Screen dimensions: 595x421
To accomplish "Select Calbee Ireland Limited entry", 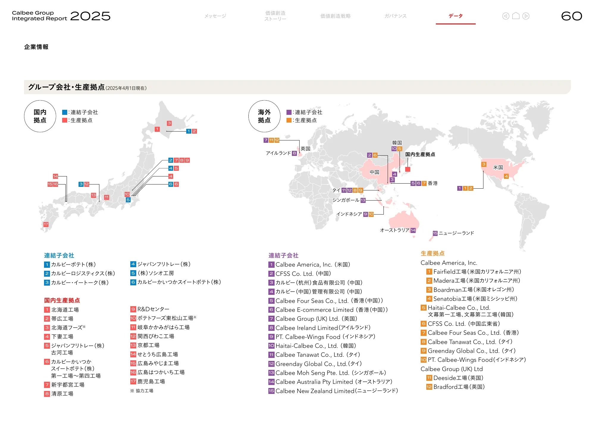I will coord(320,328).
